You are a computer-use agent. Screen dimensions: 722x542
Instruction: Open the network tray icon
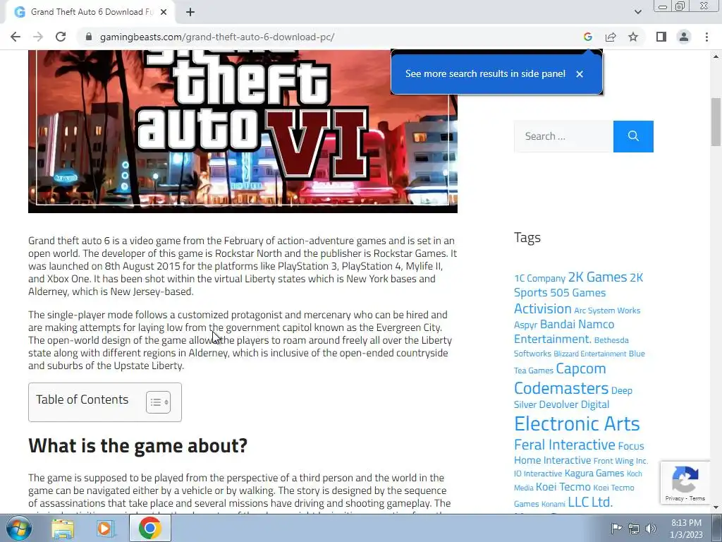click(x=634, y=529)
